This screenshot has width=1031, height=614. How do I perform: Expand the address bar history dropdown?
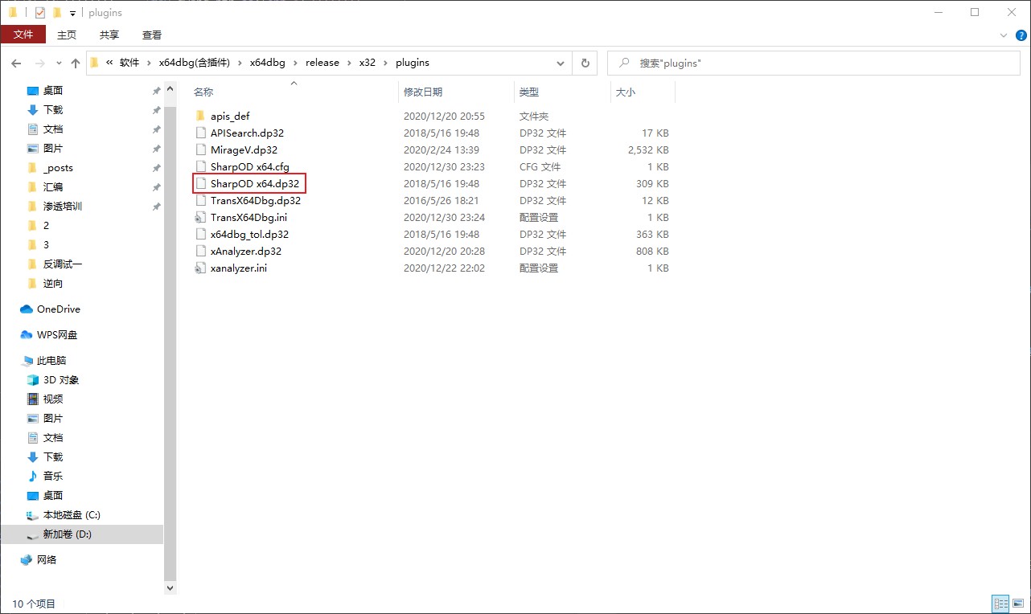point(561,63)
